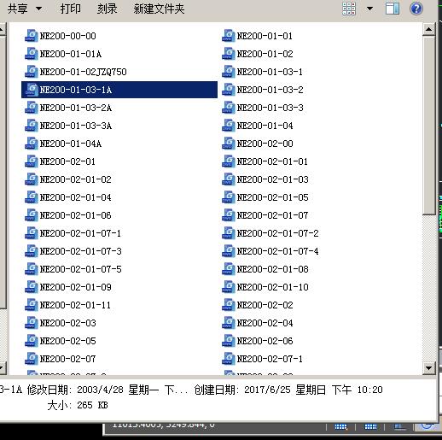Select file name NE200-02-01-11
Image resolution: width=442 pixels, height=440 pixels.
(75, 305)
